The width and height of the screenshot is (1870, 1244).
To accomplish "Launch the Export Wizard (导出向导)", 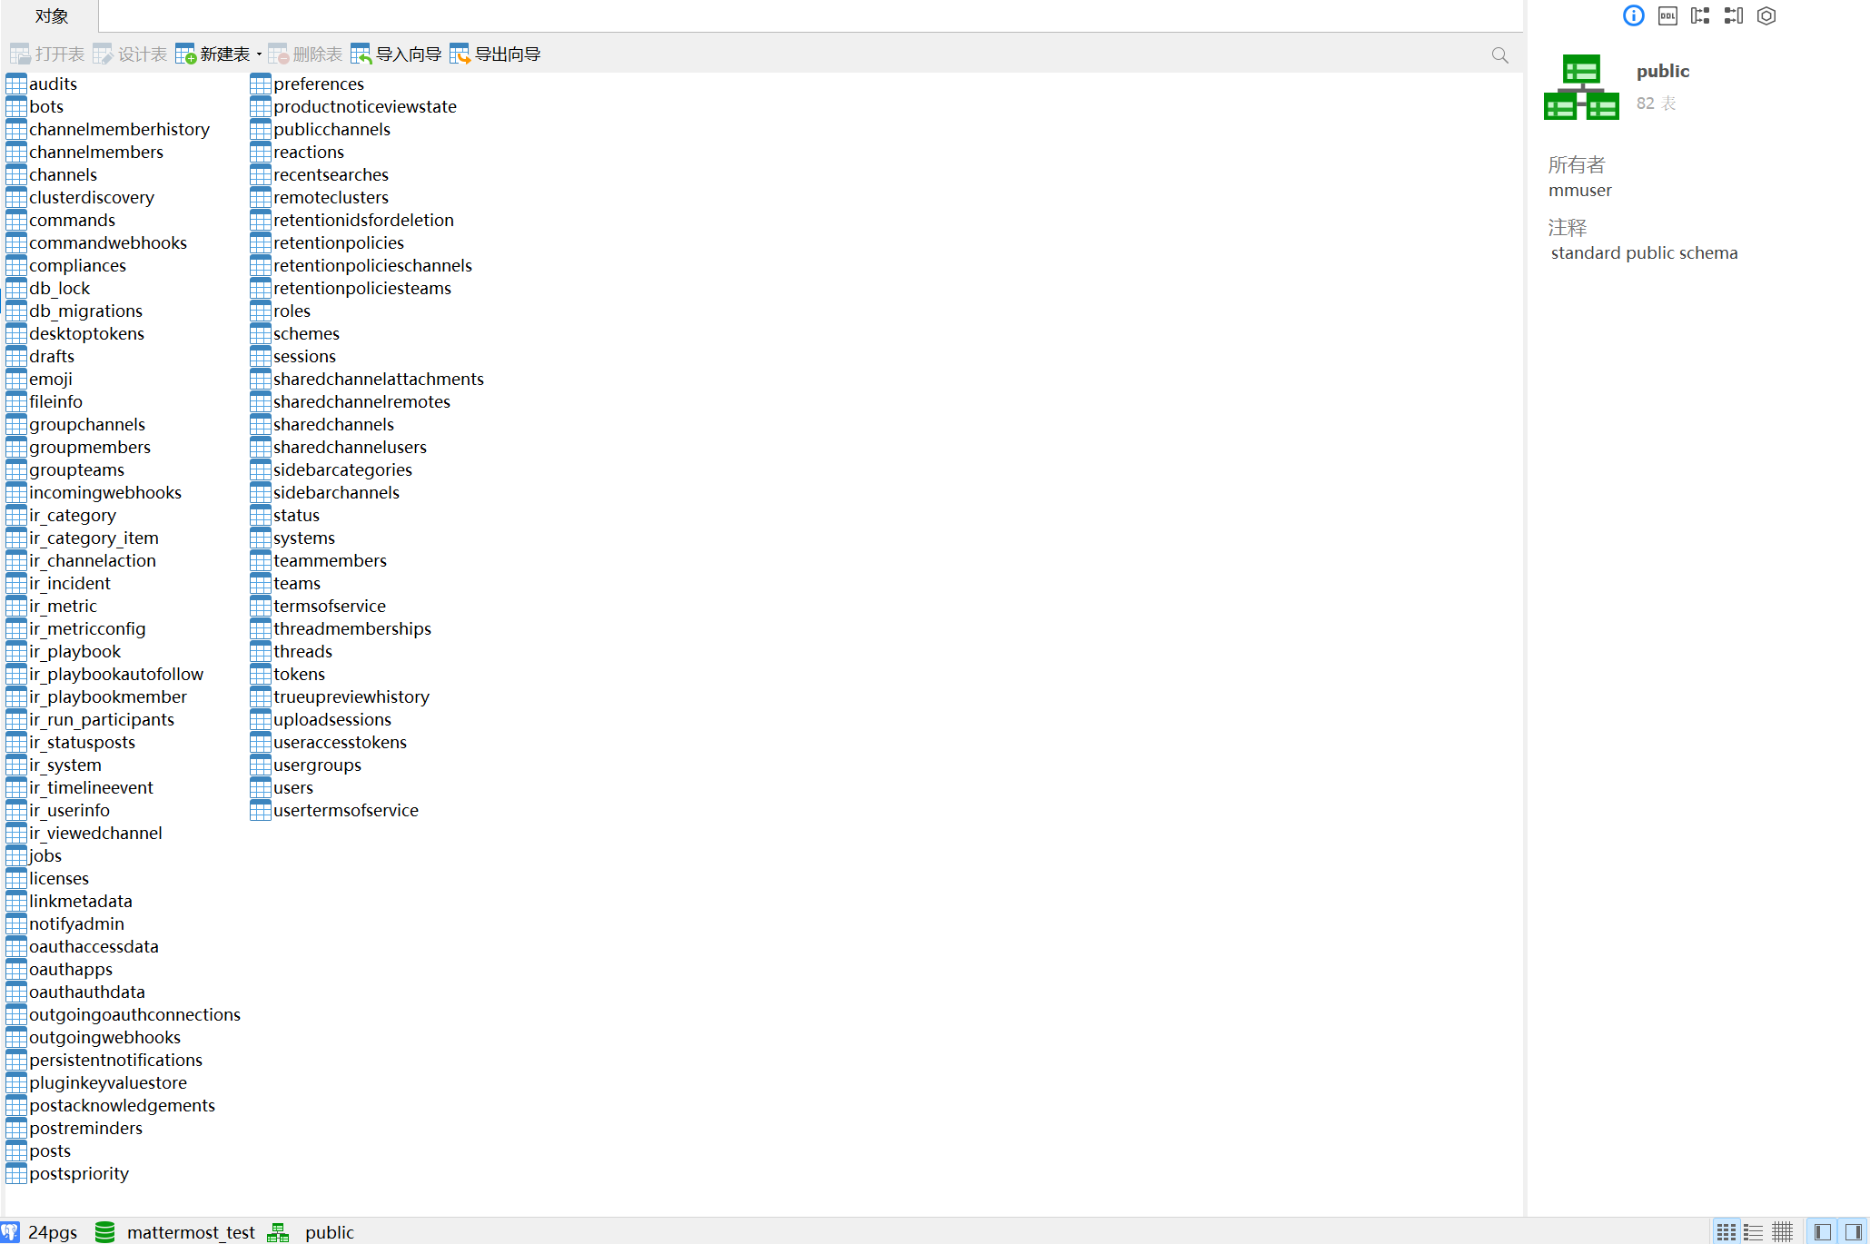I will 496,54.
